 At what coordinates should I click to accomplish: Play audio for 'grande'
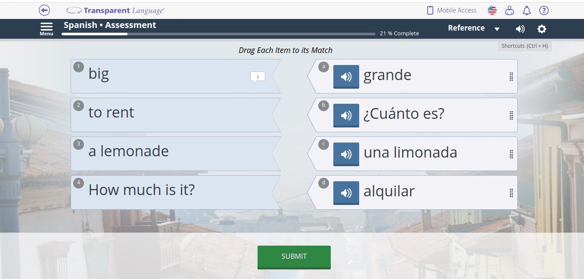point(346,77)
